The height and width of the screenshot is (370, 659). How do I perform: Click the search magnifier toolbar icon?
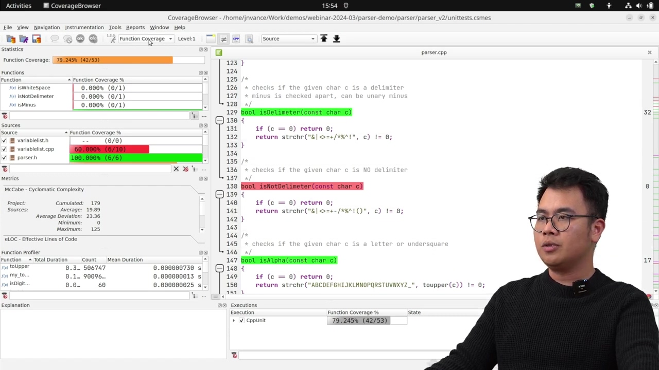pyautogui.click(x=249, y=39)
